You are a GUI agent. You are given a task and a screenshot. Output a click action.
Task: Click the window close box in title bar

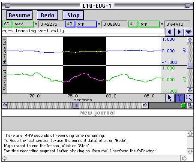click(x=7, y=6)
